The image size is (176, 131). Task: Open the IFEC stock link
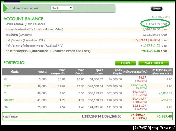tap(7, 86)
